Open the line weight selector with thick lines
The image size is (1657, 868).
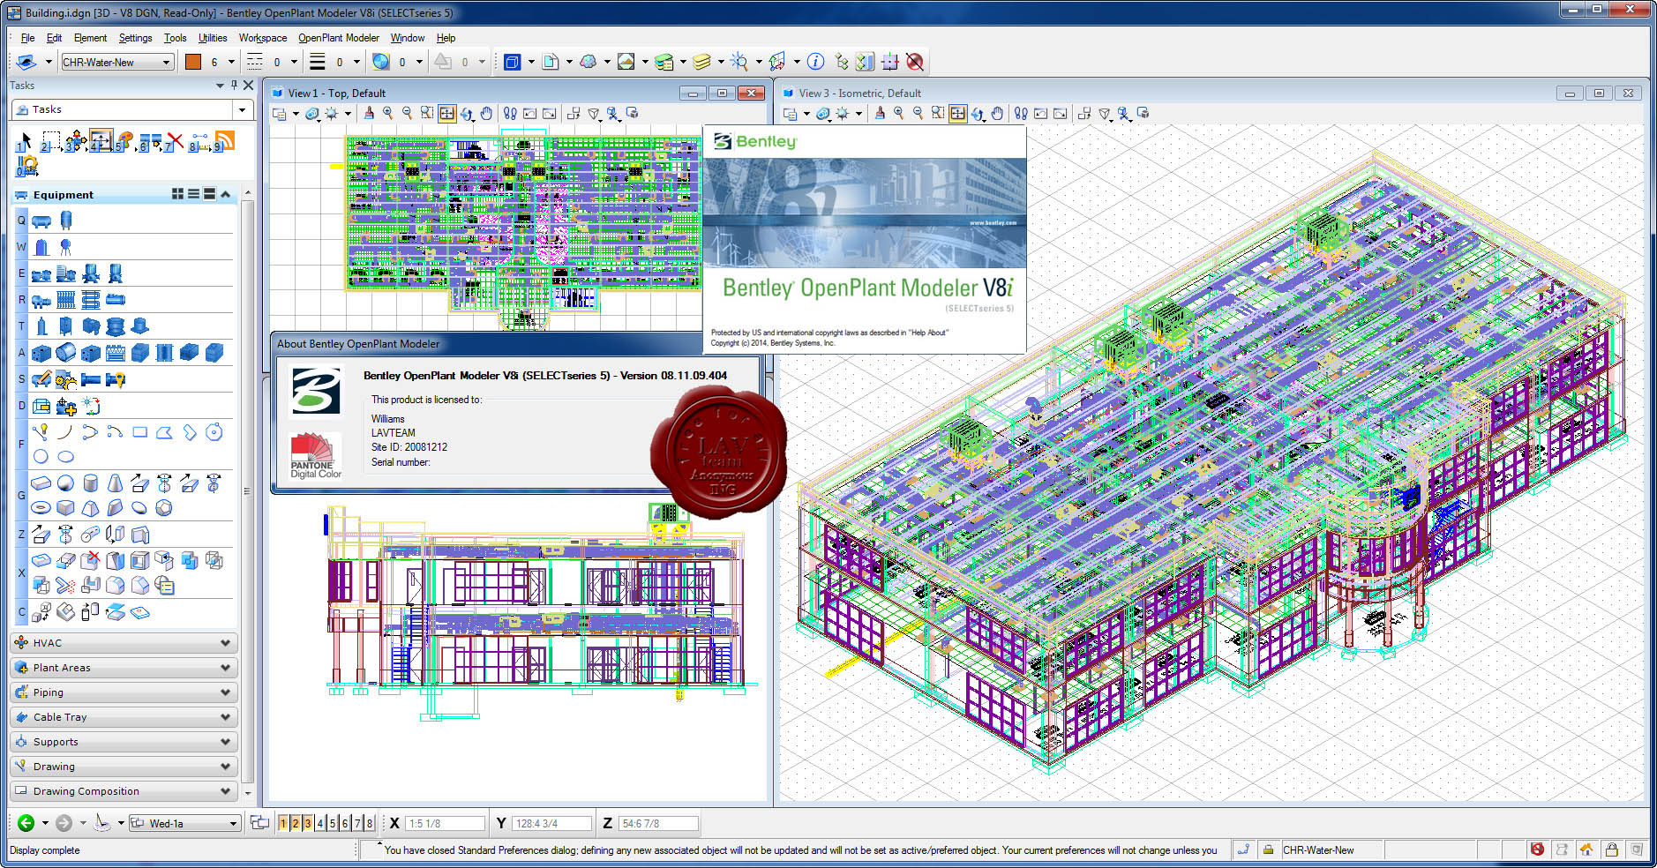point(318,62)
